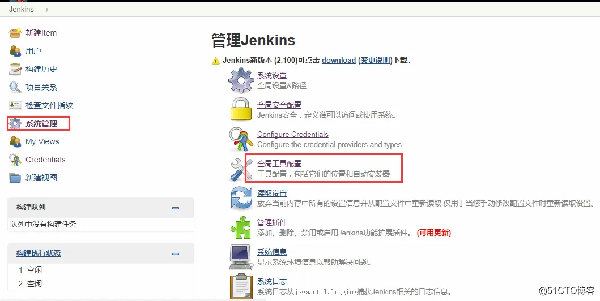Click the 显示系统环境信息以帮助解决问题 description
This screenshot has width=600, height=301.
[x=314, y=262]
